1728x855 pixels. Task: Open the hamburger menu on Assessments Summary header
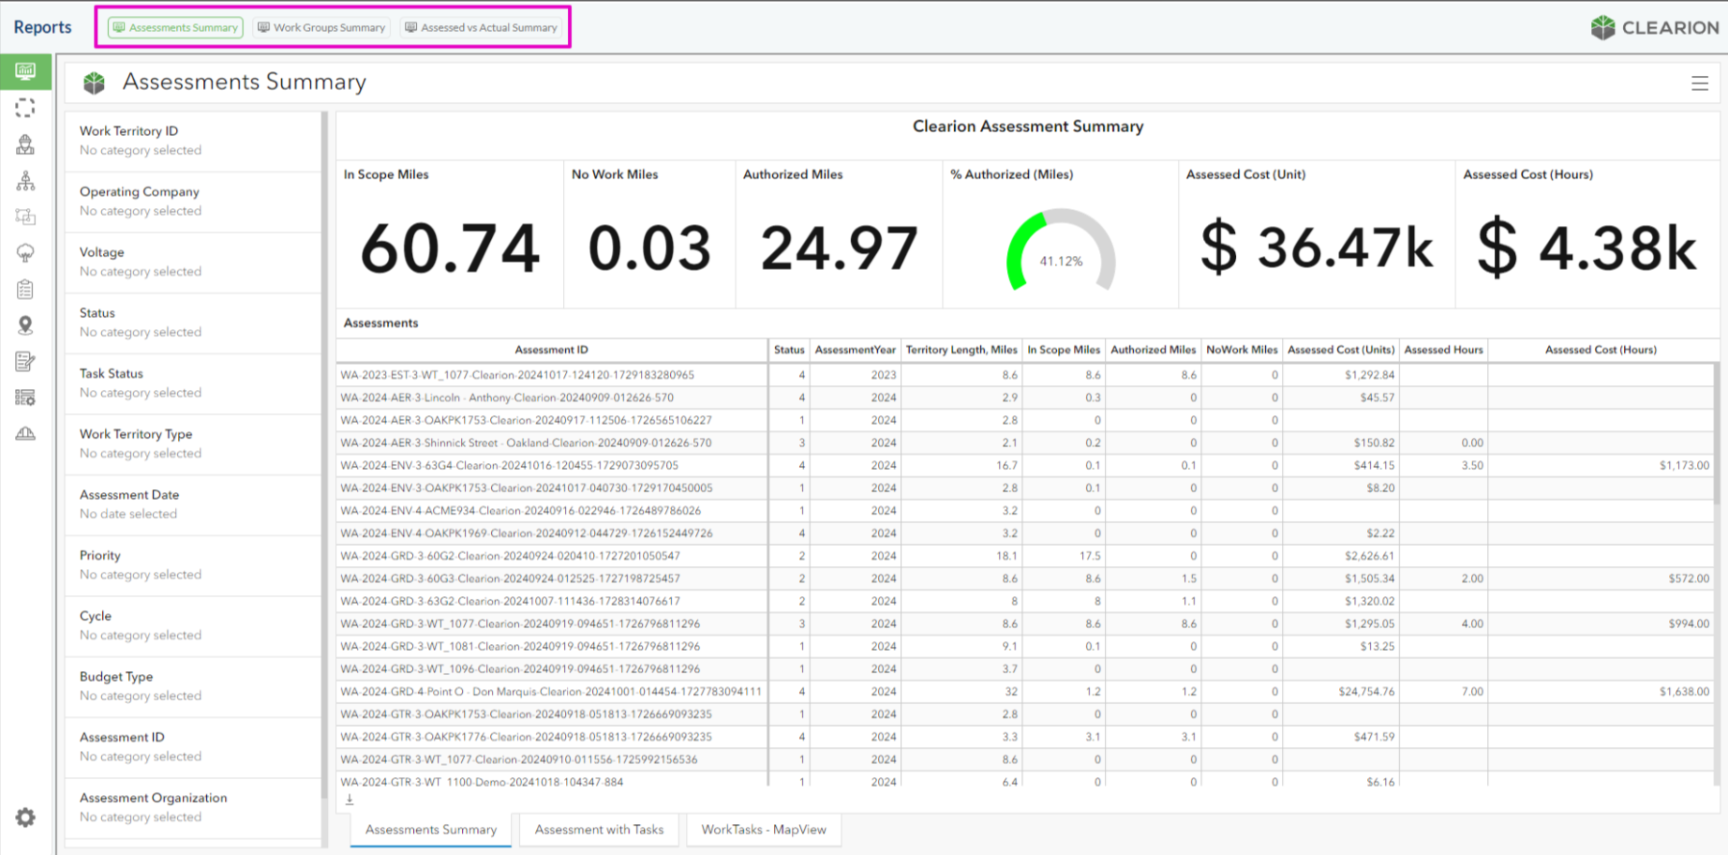pos(1699,83)
